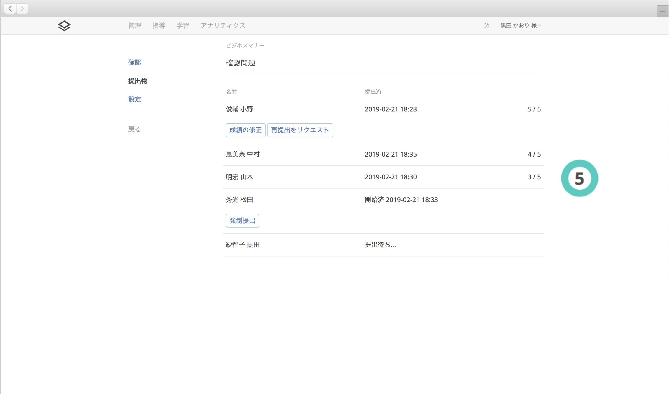The height and width of the screenshot is (394, 669).
Task: Open a new tab with plus icon
Action: pos(663,12)
